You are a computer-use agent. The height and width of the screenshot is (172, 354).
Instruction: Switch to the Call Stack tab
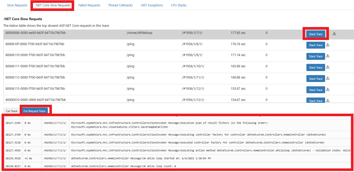click(12, 111)
